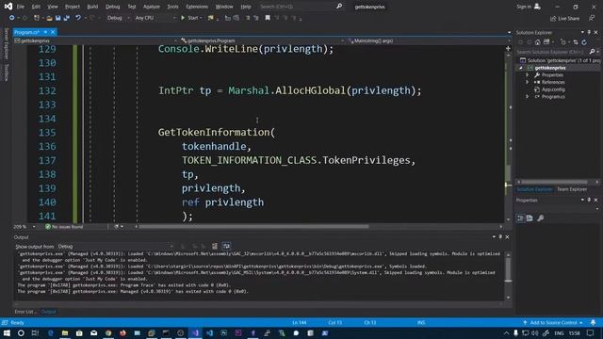Click the Live Share button
The width and height of the screenshot is (603, 339).
pos(564,18)
